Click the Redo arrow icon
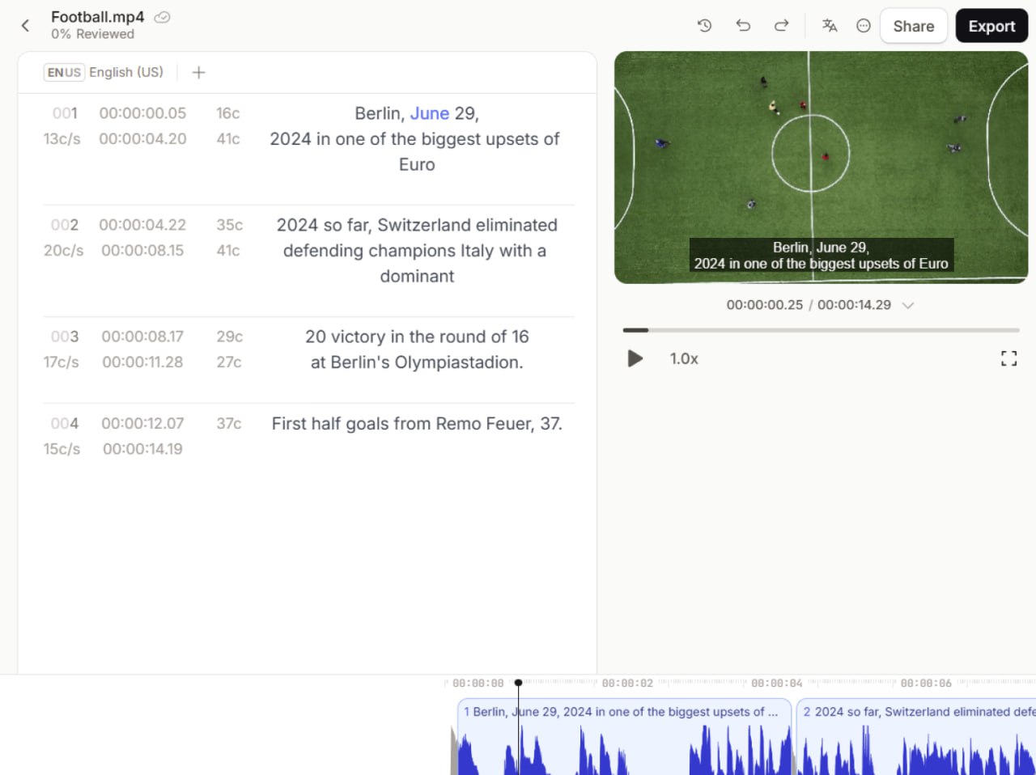Viewport: 1036px width, 775px height. tap(782, 25)
